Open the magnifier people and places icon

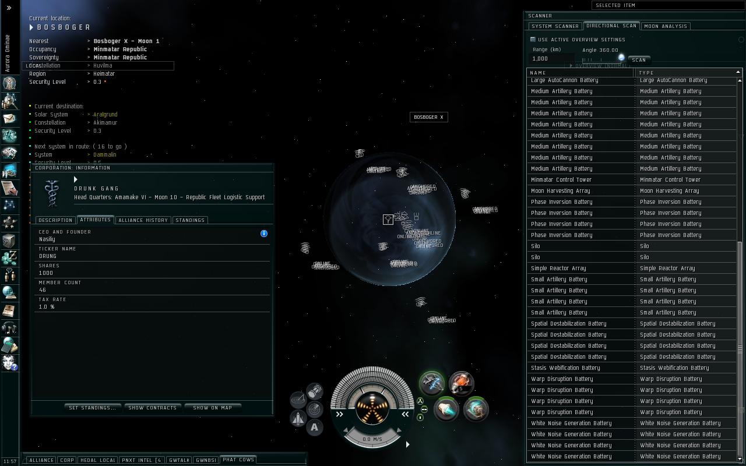coord(9,101)
